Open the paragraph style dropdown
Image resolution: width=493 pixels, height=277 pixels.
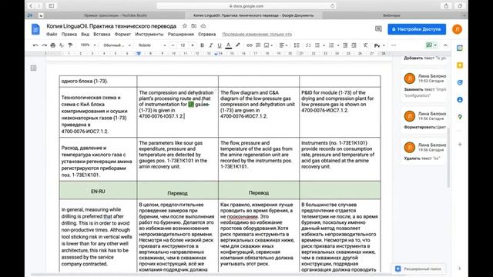(x=117, y=45)
